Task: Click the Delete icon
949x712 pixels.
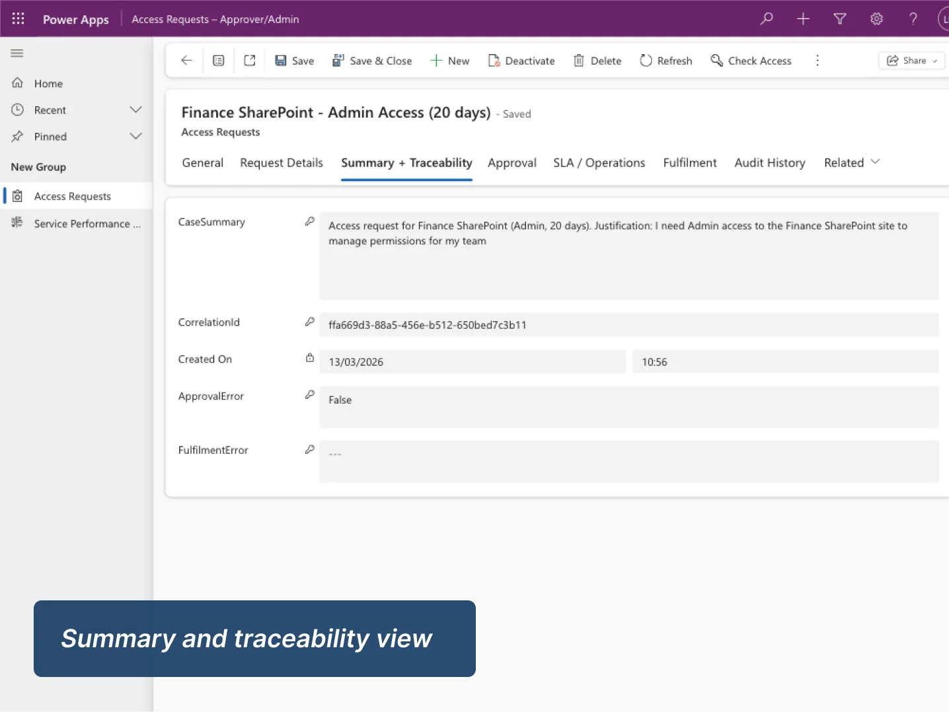Action: coord(578,60)
